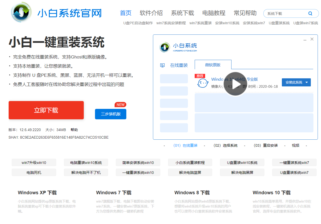Viewport: 321px width, 224px height.
Task: Click the blue 三步装机版 button
Action: 111,114
